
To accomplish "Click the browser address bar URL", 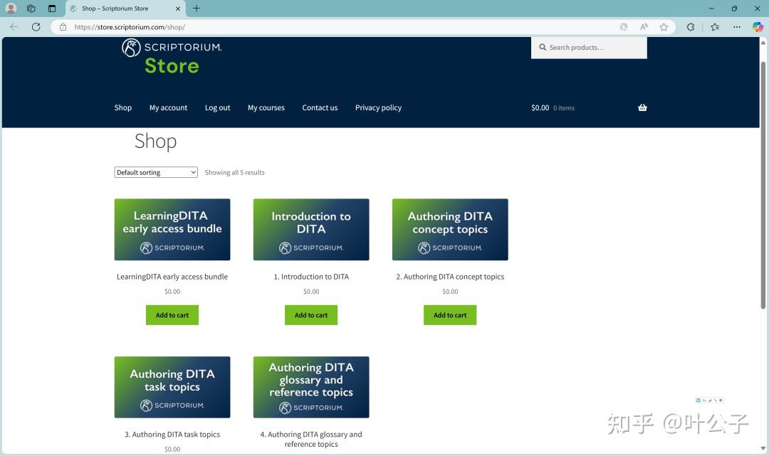I will pyautogui.click(x=130, y=27).
